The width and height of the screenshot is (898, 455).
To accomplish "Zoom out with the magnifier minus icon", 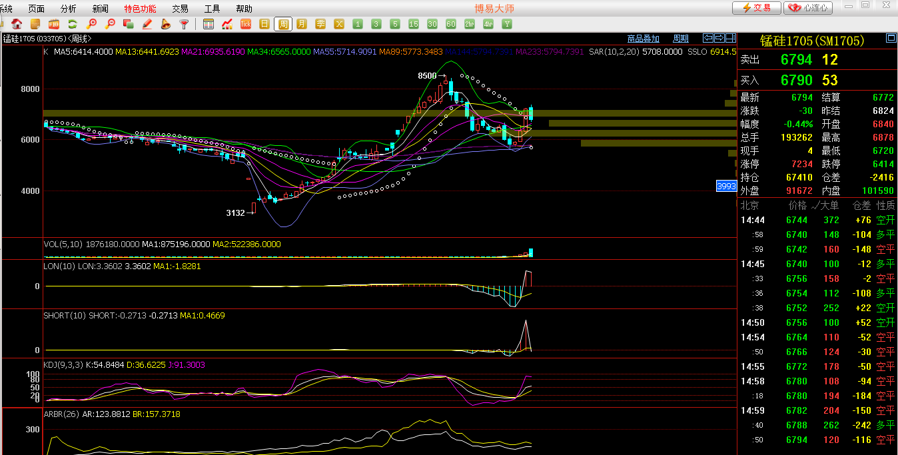I will [111, 24].
